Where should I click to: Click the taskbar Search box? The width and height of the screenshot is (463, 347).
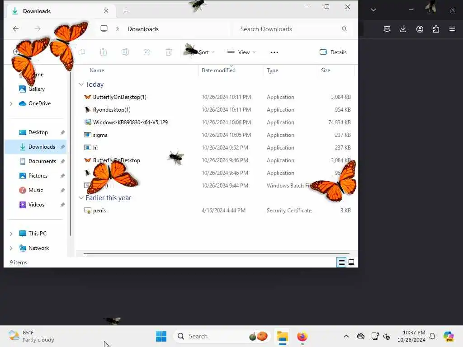tap(222, 336)
